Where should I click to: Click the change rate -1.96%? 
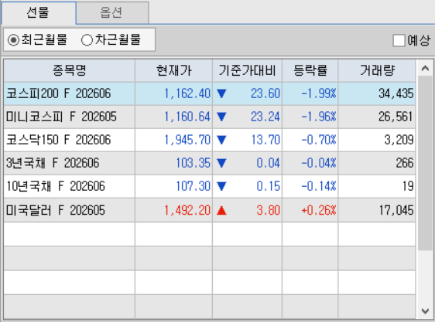point(319,117)
